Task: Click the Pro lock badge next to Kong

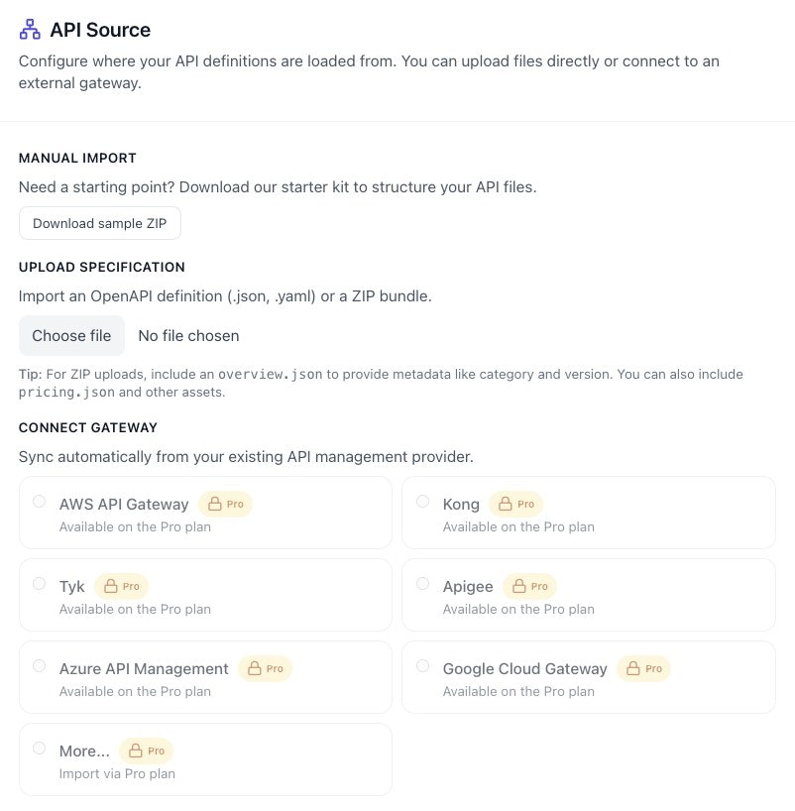Action: 516,504
